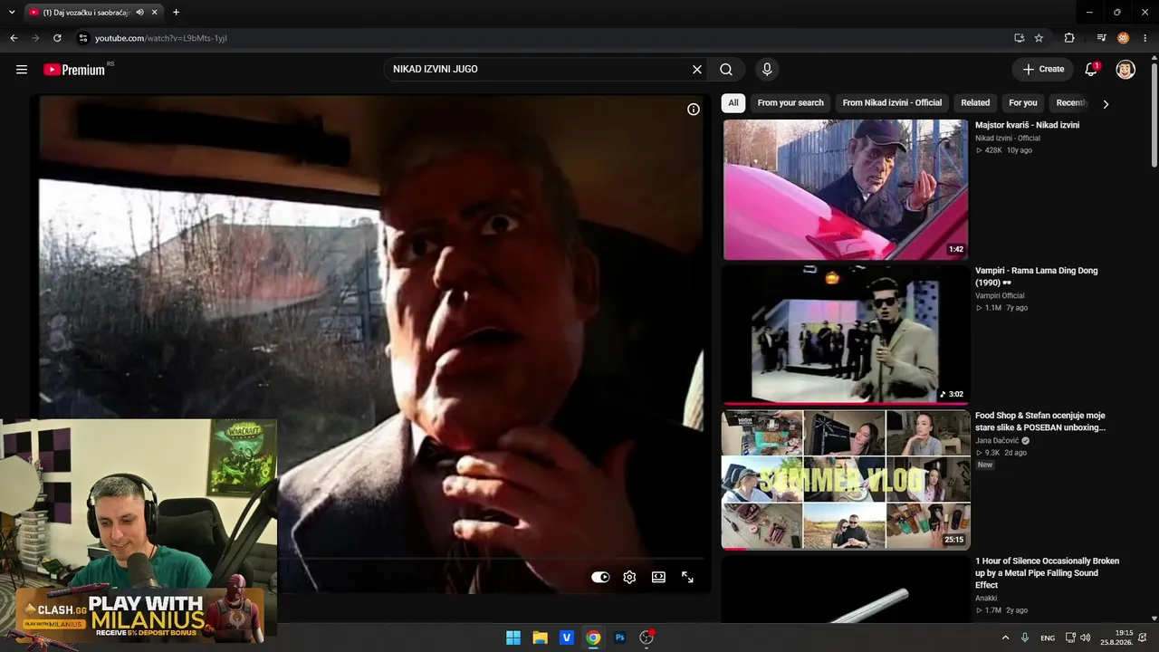This screenshot has height=652, width=1159.
Task: Open Windows Start menu
Action: coord(513,638)
